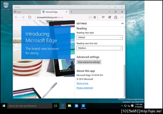Viewport: 163px width, 114px height.
Task: Expand the Reading view font size dropdown
Action: pos(100,48)
